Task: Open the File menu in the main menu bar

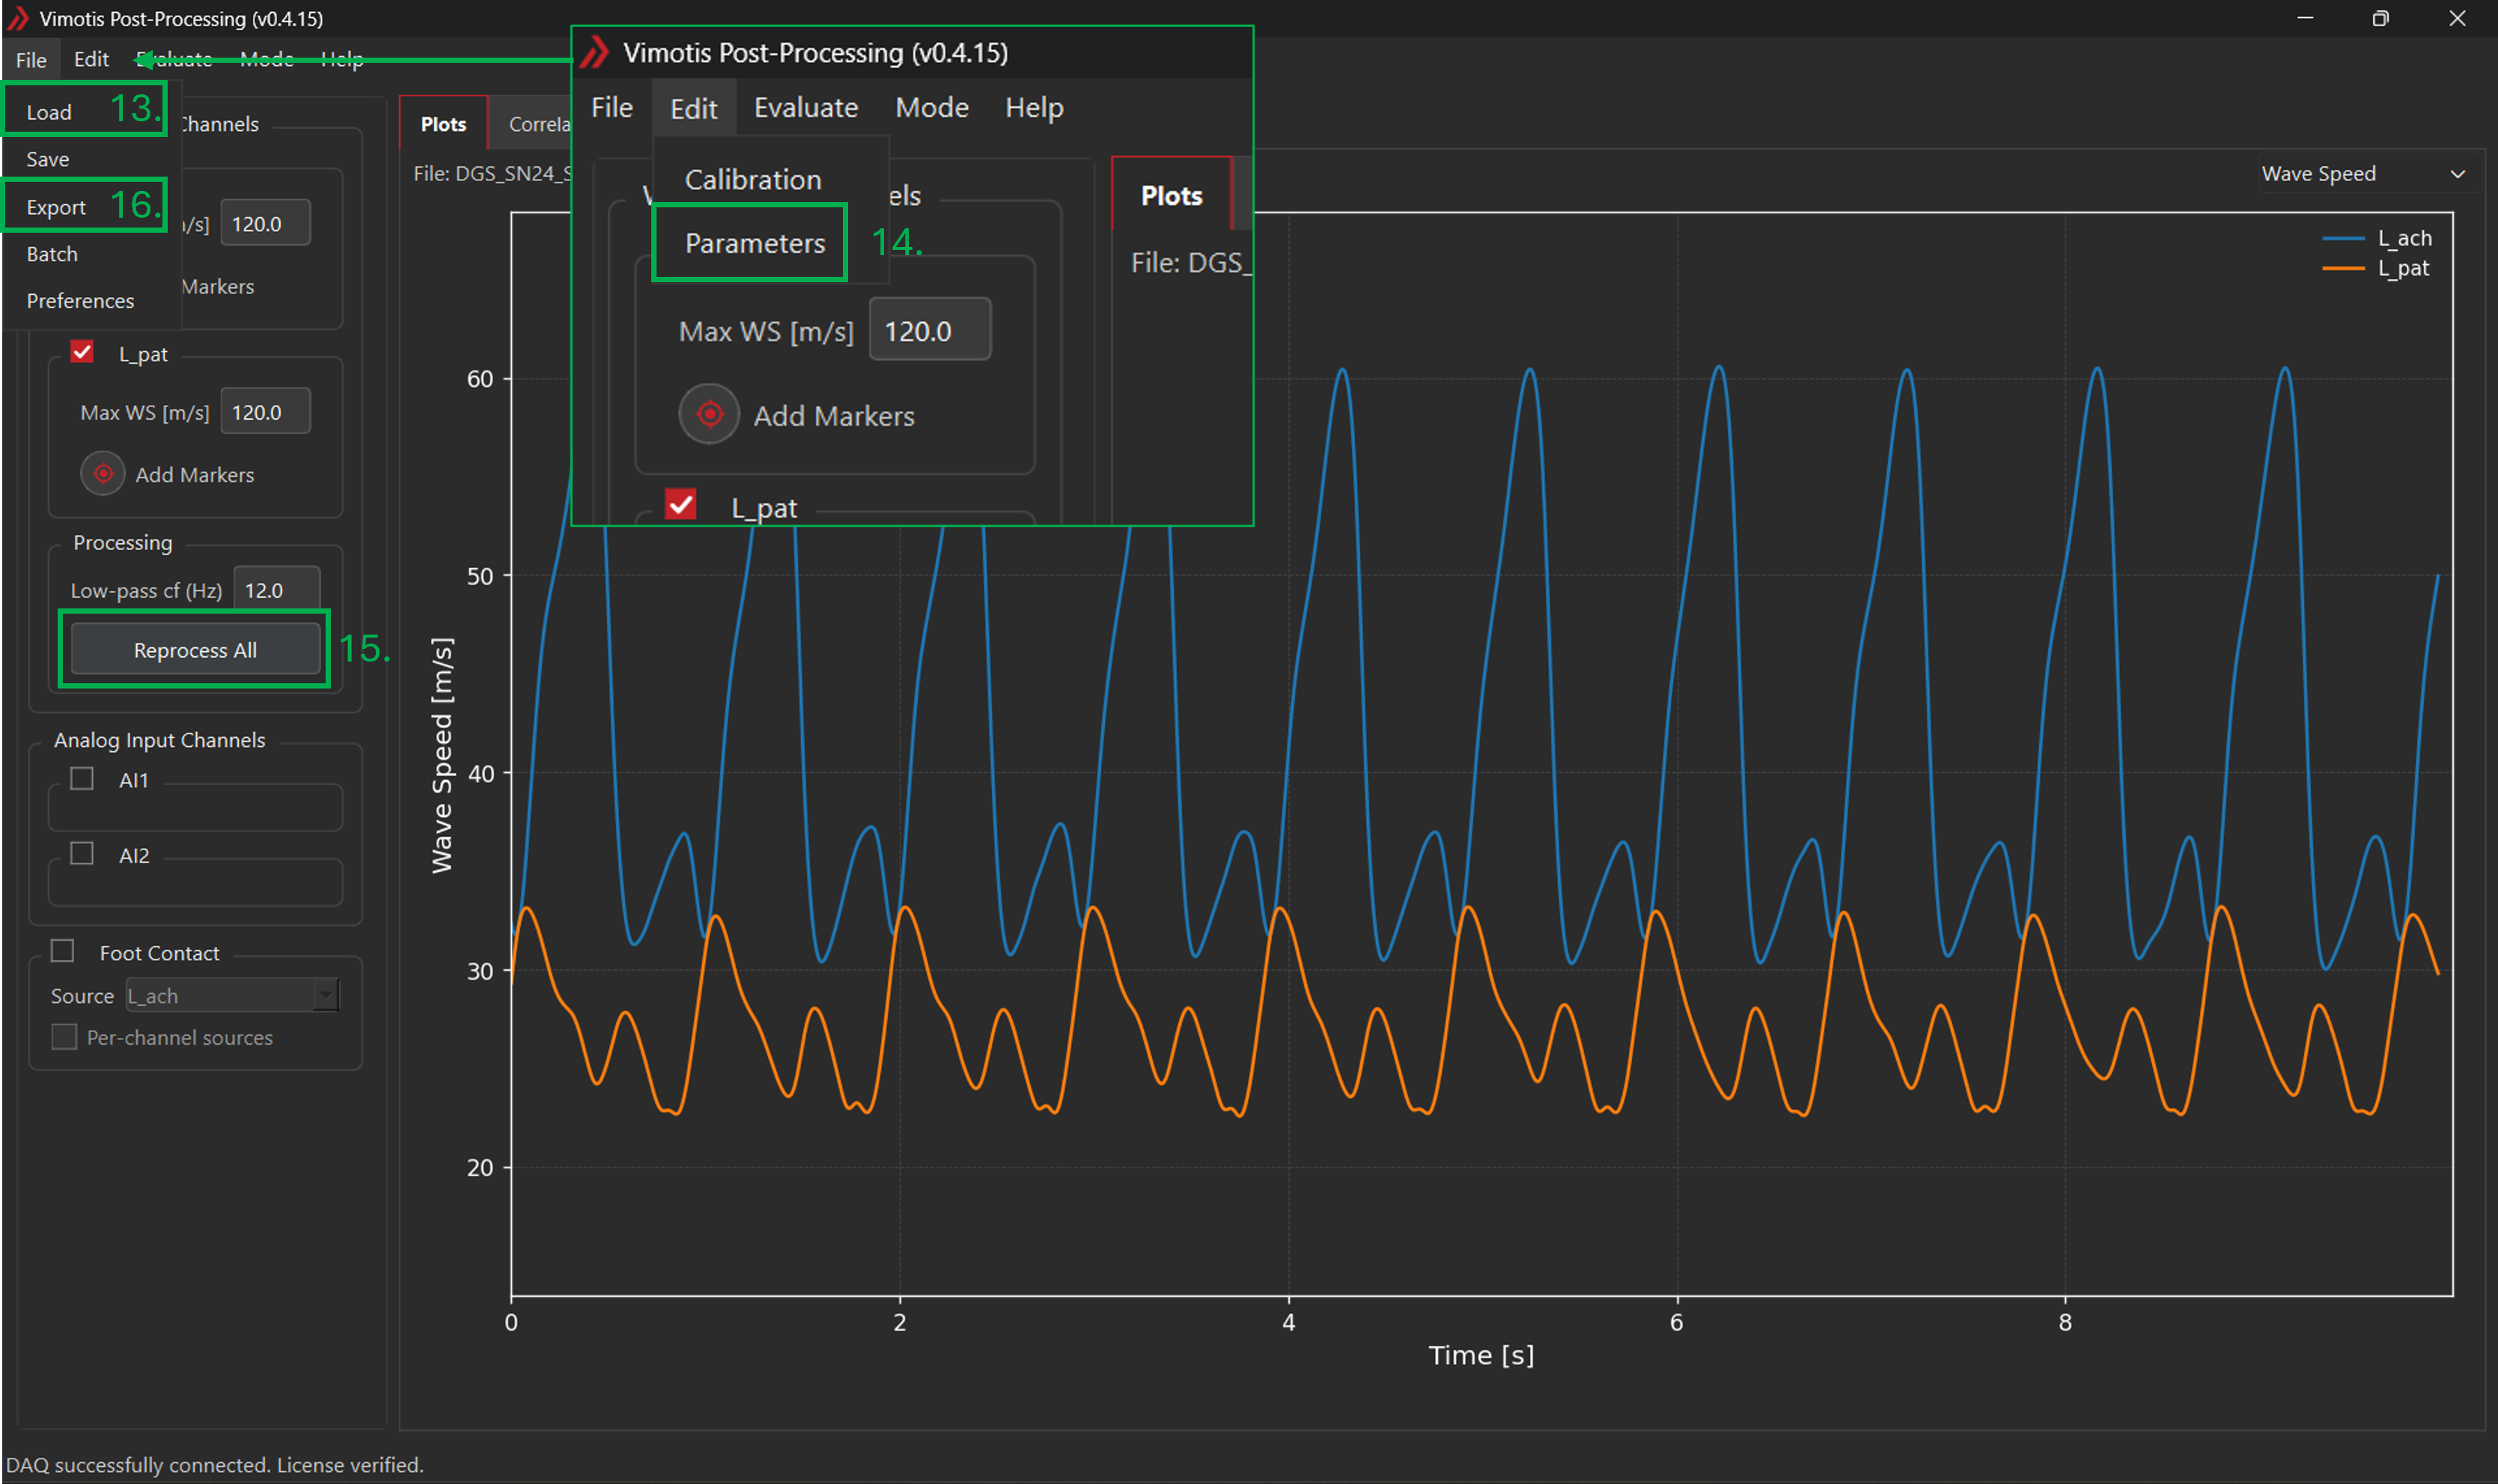Action: point(31,60)
